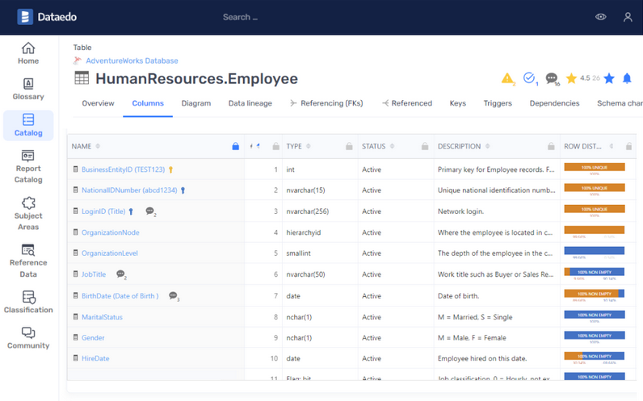Image resolution: width=643 pixels, height=401 pixels.
Task: Open the Triggers tab
Action: pos(498,103)
